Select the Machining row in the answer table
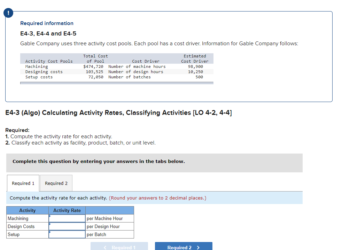 (27, 218)
